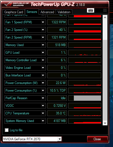The height and width of the screenshot is (147, 113).
Task: Click the Close button
Action: (97, 139)
